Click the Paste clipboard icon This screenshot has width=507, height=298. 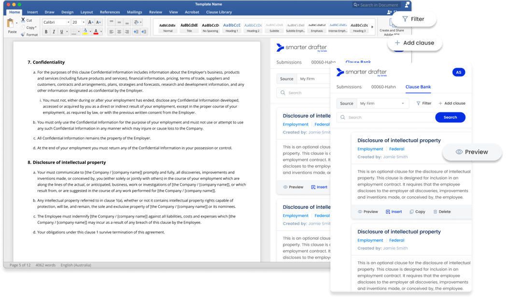coord(10,24)
